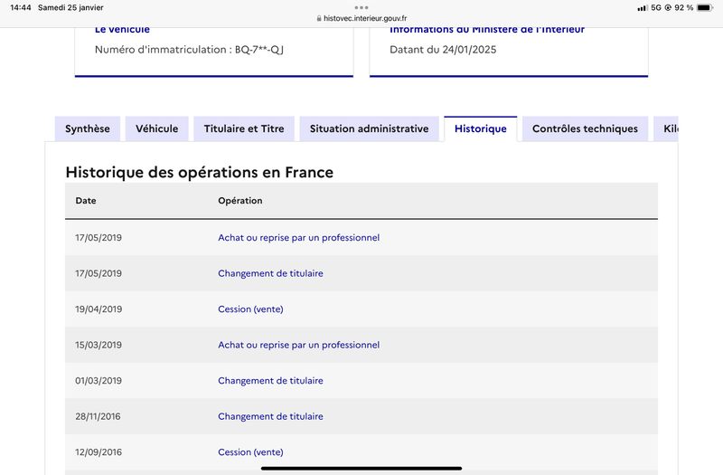Open the Synthèse tab
Screen dimensions: 723x475
point(88,128)
